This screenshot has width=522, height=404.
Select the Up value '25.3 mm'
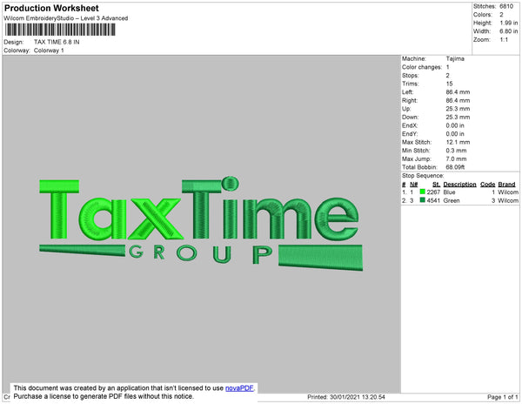point(458,109)
